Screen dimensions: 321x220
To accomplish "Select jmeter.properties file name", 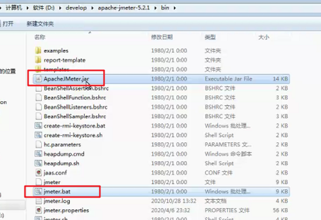I will click(66, 210).
